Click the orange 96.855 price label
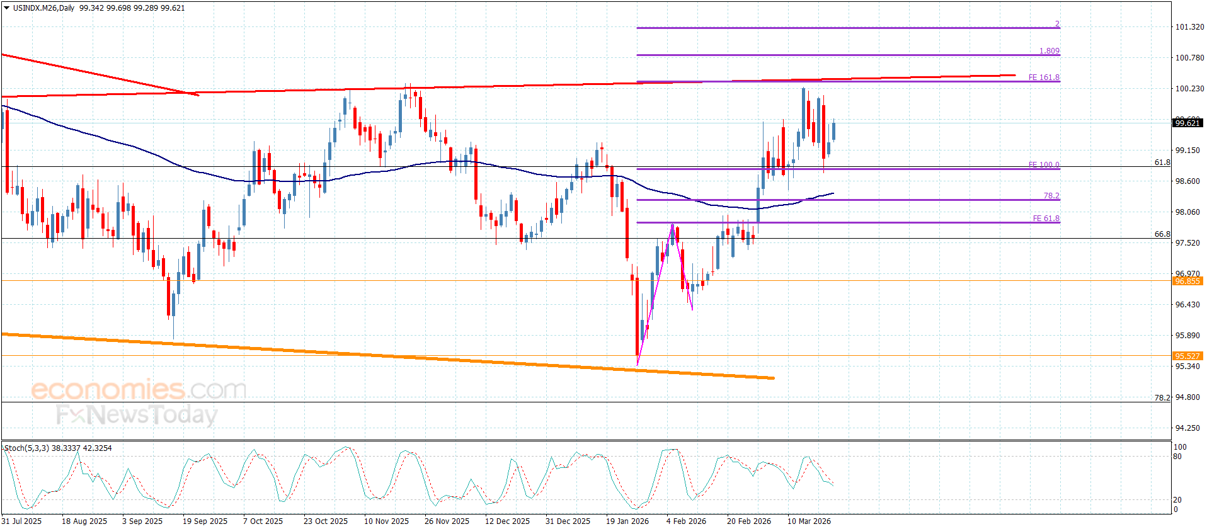Viewport: 1207px width, 529px height. tap(1187, 281)
